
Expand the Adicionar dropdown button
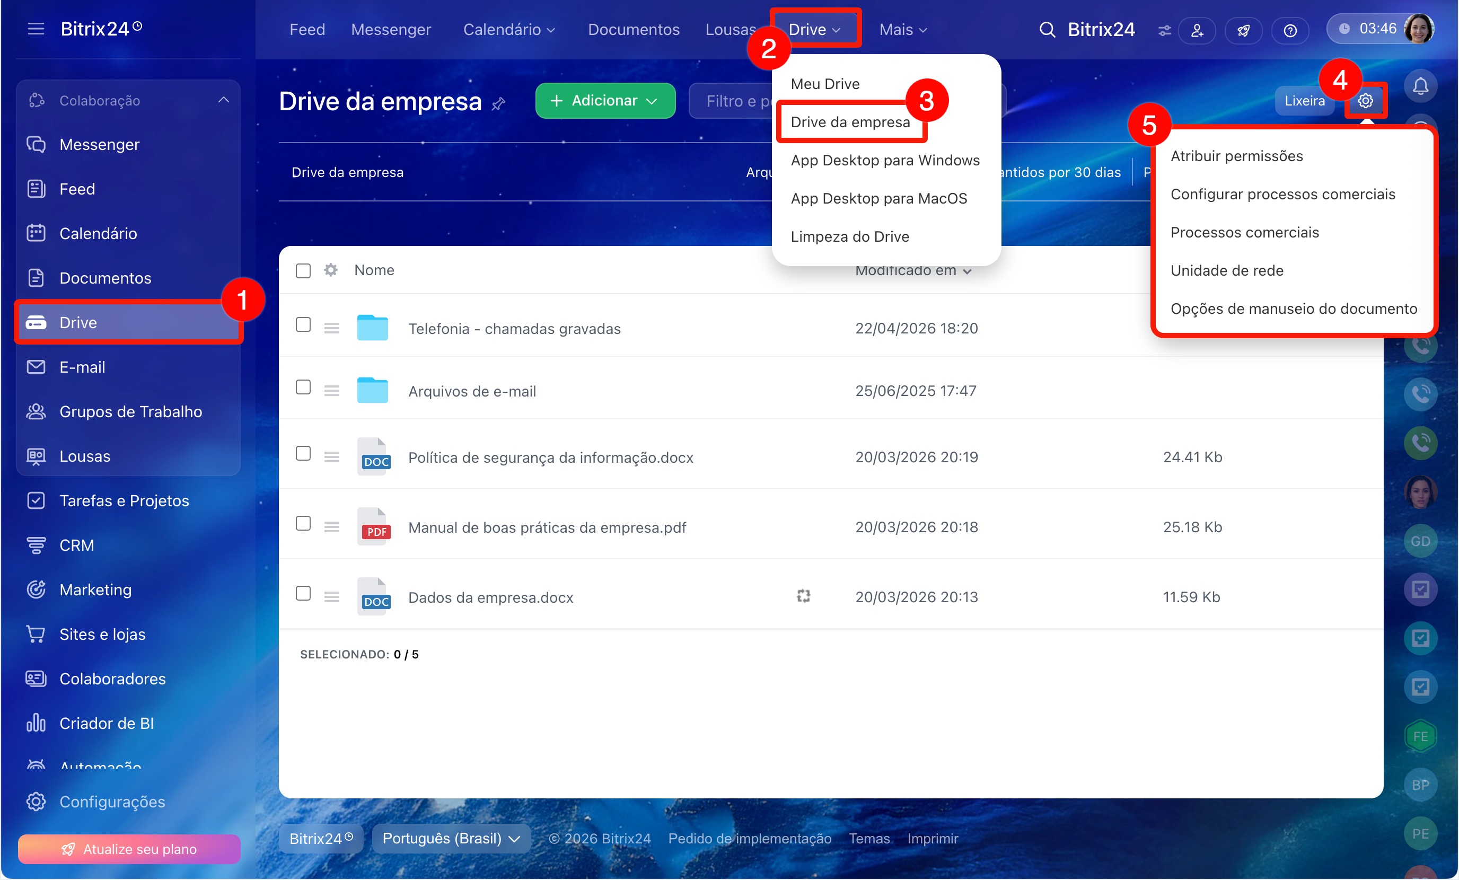click(x=604, y=101)
